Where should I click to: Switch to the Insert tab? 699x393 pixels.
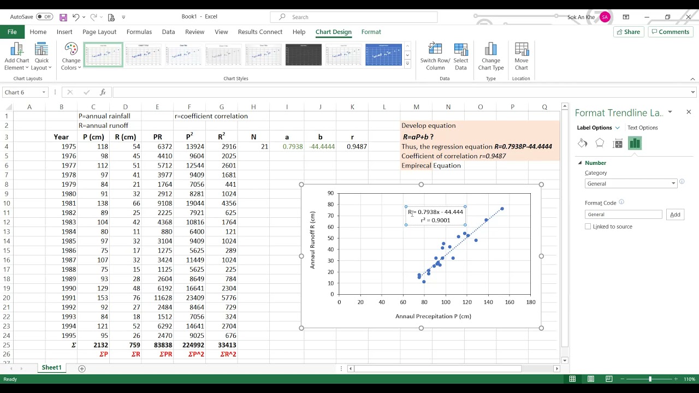[x=64, y=32]
